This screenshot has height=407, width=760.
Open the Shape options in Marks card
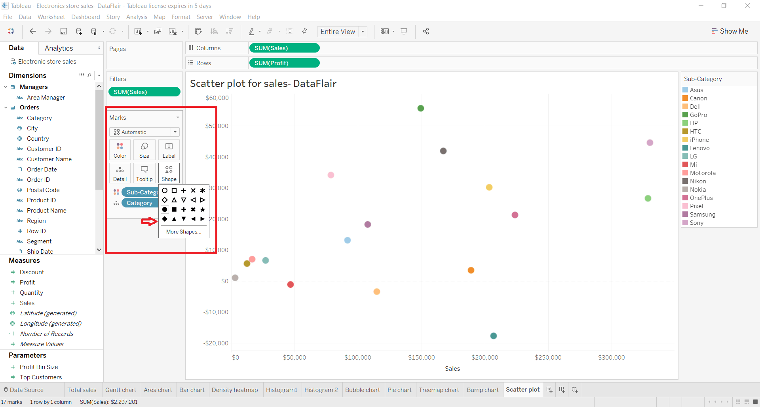coord(169,173)
